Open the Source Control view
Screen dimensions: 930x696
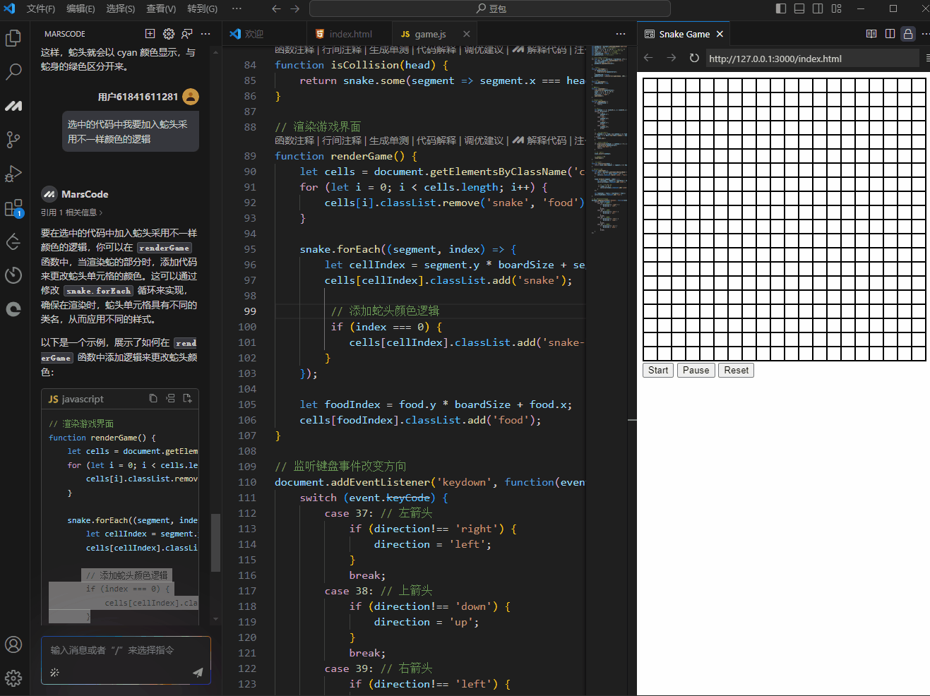coord(13,140)
